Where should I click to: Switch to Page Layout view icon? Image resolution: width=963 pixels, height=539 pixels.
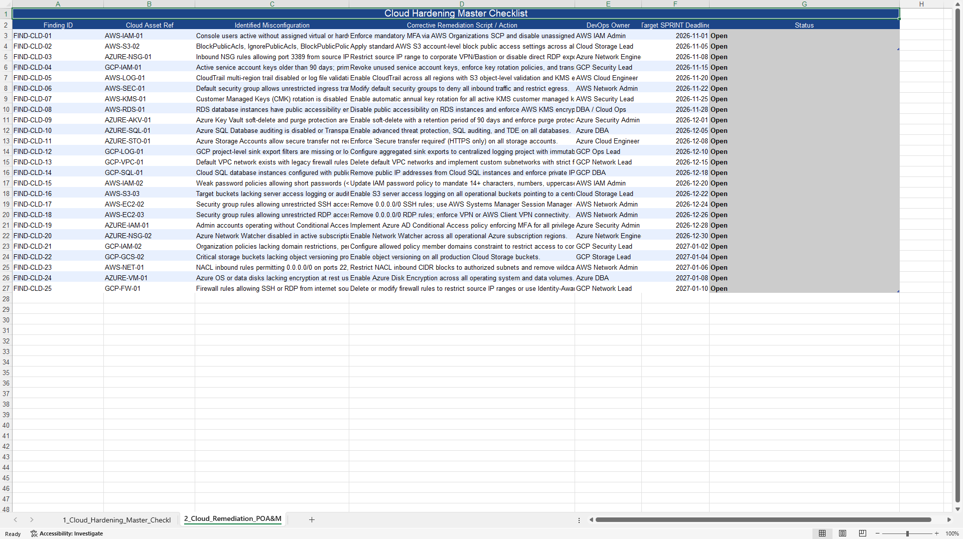click(x=843, y=533)
